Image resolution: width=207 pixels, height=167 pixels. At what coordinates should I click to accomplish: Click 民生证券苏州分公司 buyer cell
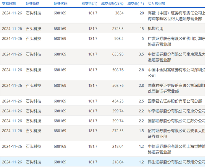tap(176, 162)
